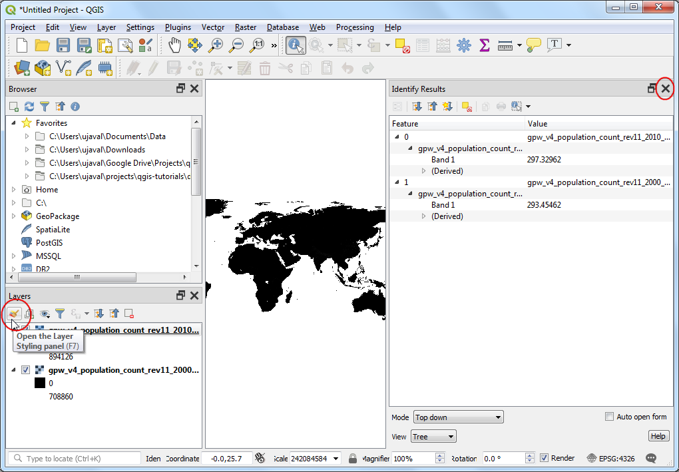This screenshot has width=679, height=472.
Task: Refresh the Browser panel
Action: tap(29, 107)
